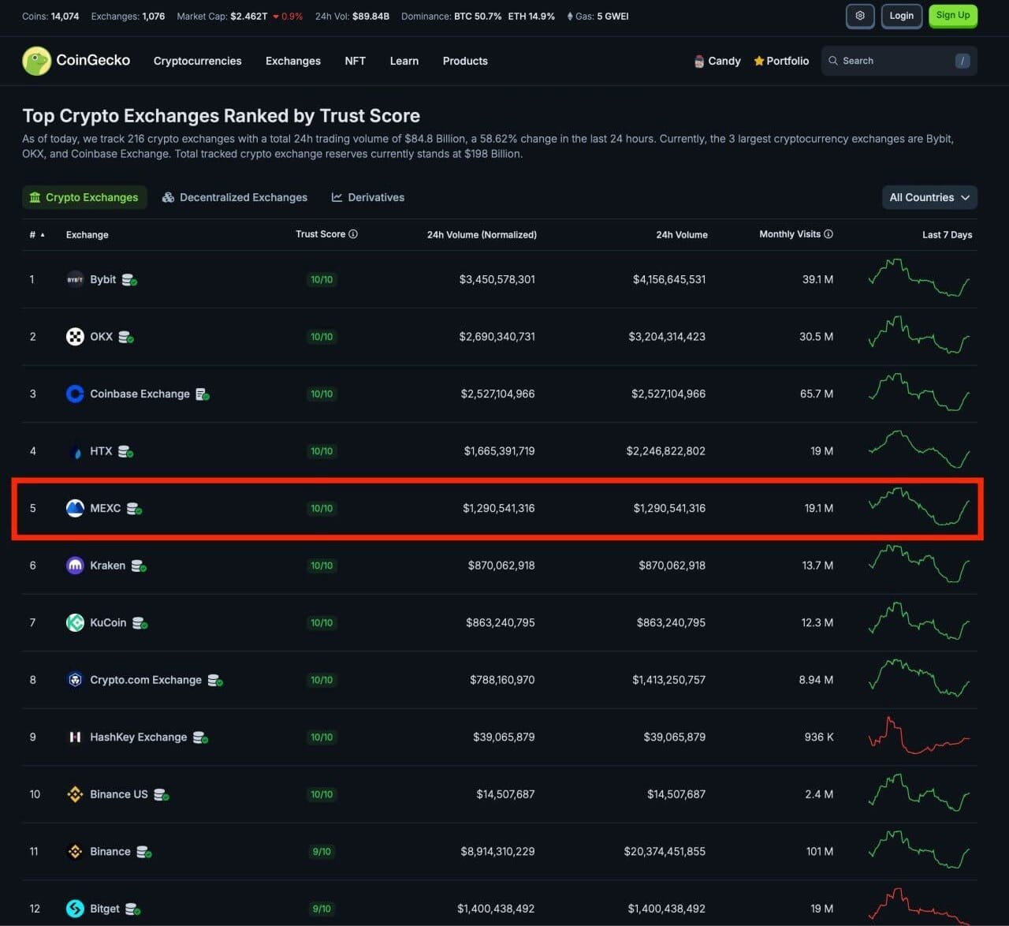Open the Candy rewards icon
This screenshot has height=926, width=1009.
pos(698,61)
